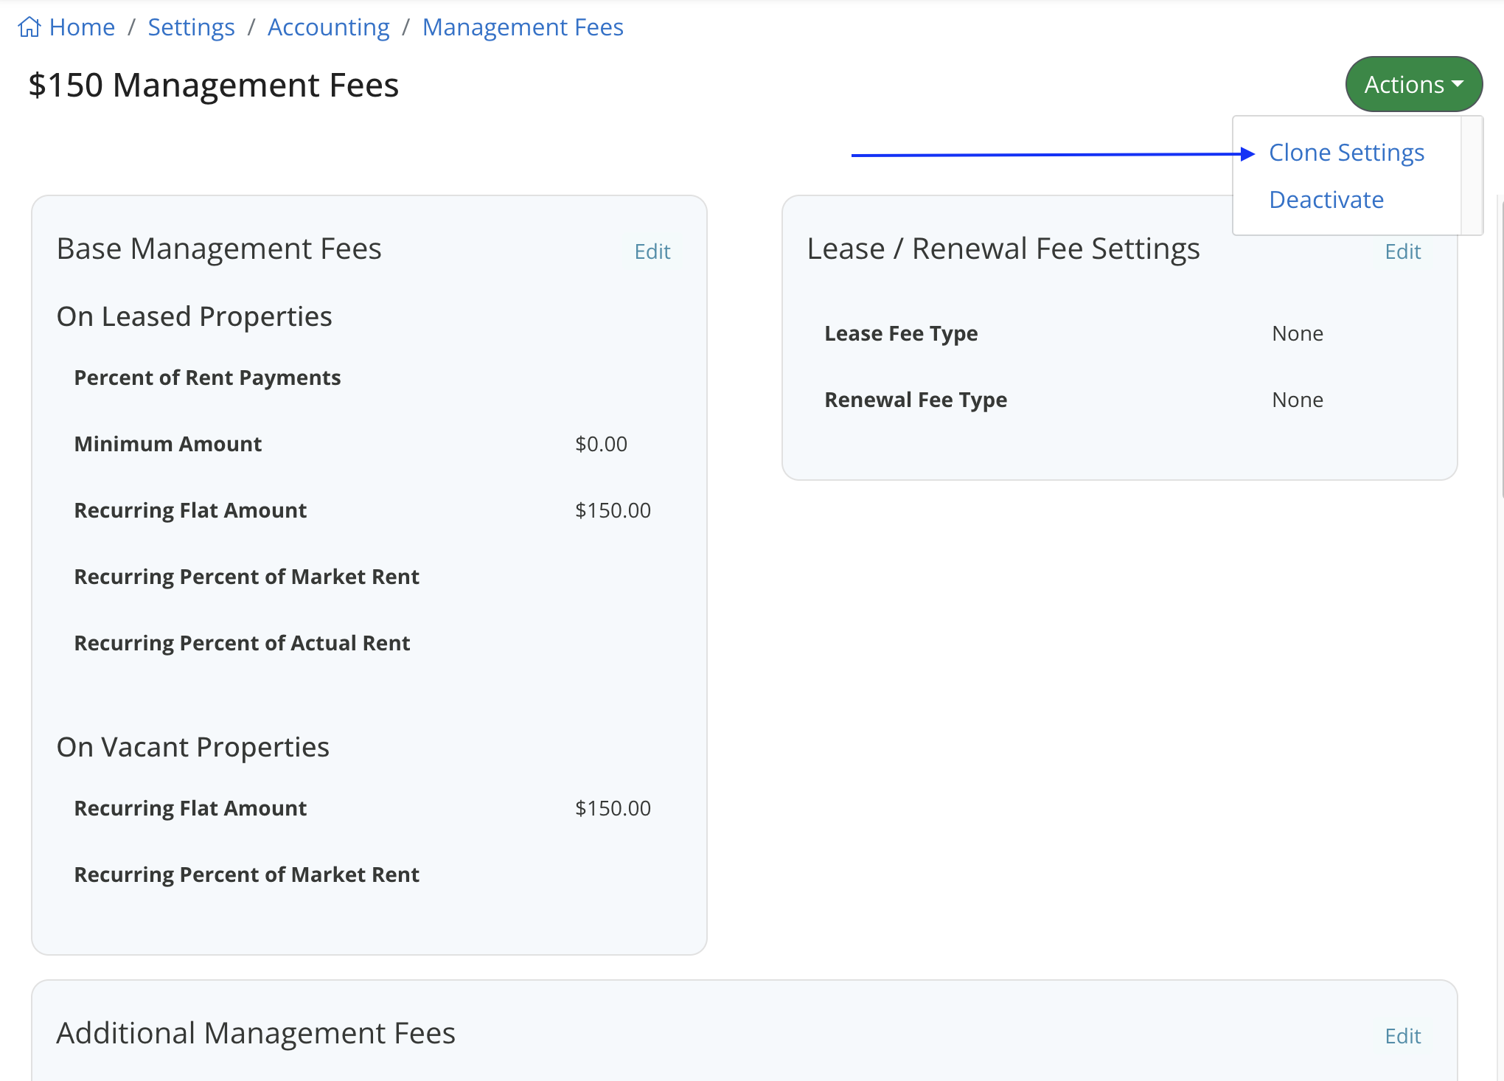Open the Actions dropdown menu

tap(1413, 83)
